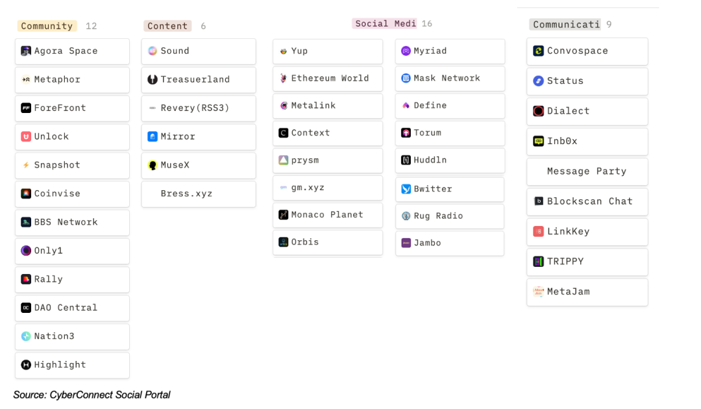
Task: Click the Agora Space logo icon
Action: tap(26, 51)
